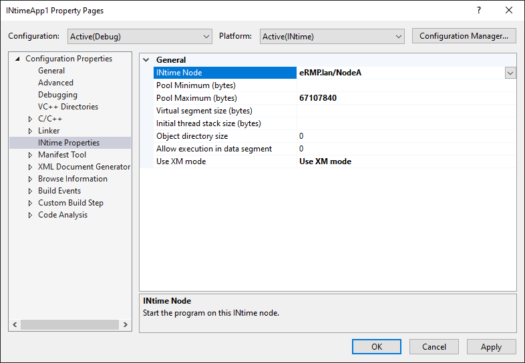Select INtime Properties in the tree
The width and height of the screenshot is (525, 363).
pos(69,143)
